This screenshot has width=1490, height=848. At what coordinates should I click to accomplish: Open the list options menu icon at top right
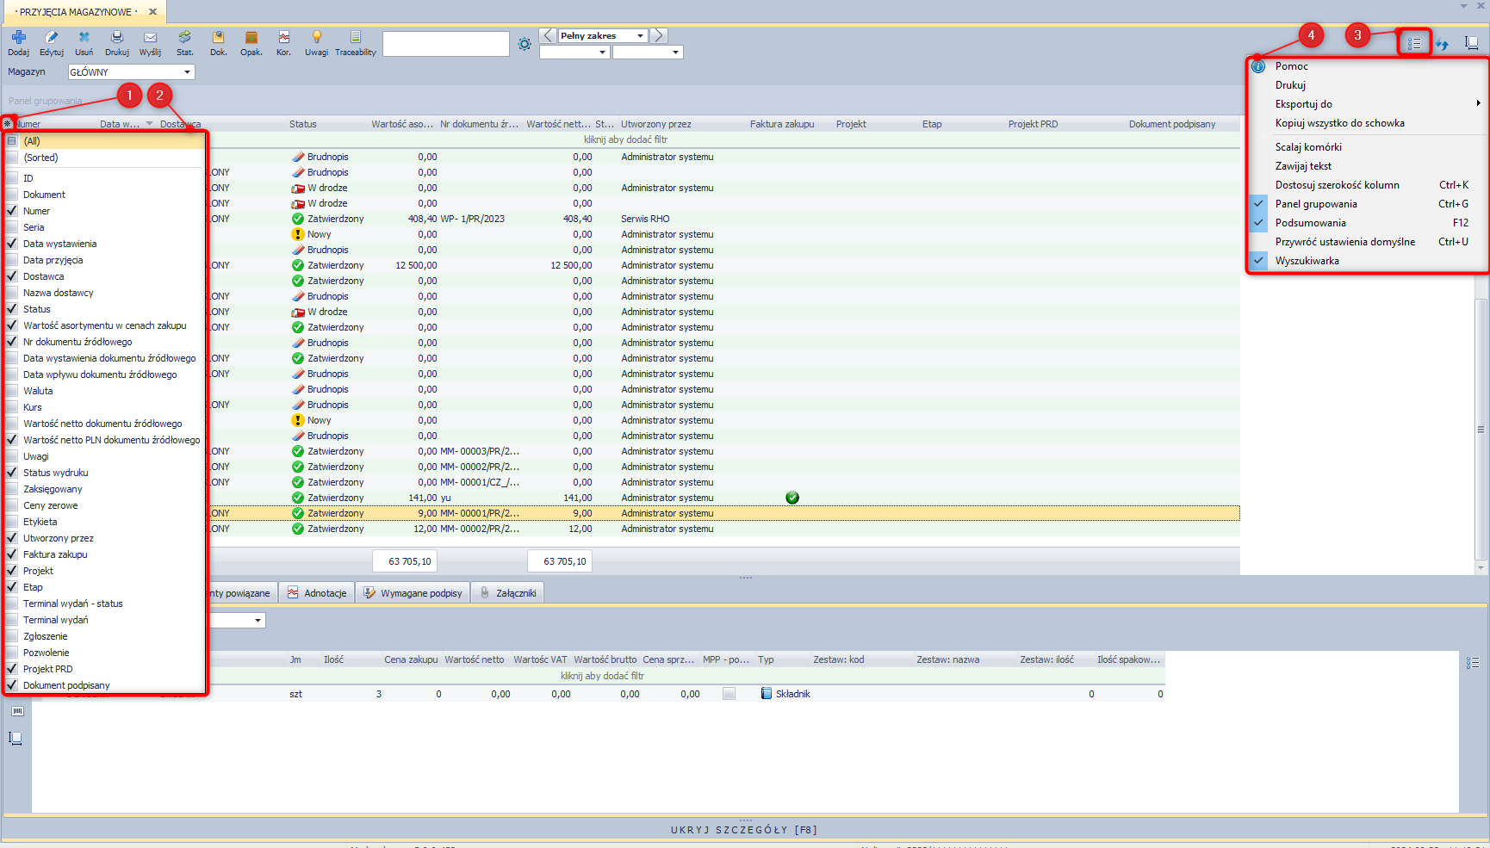(1414, 43)
